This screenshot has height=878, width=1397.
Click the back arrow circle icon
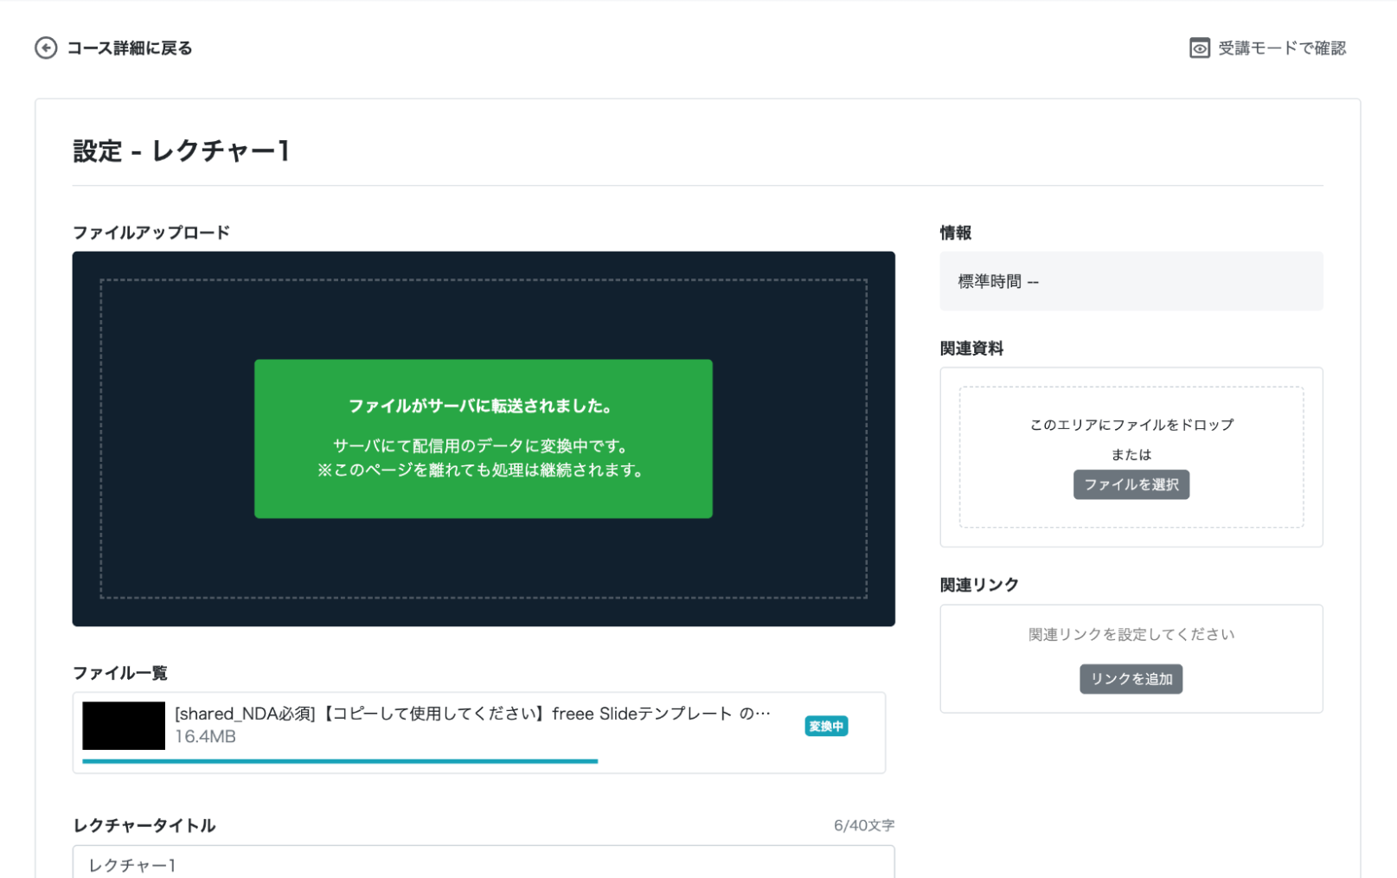tap(46, 48)
